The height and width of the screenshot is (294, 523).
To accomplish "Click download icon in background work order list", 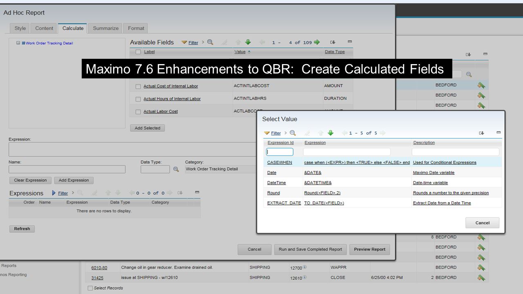I will [x=468, y=54].
